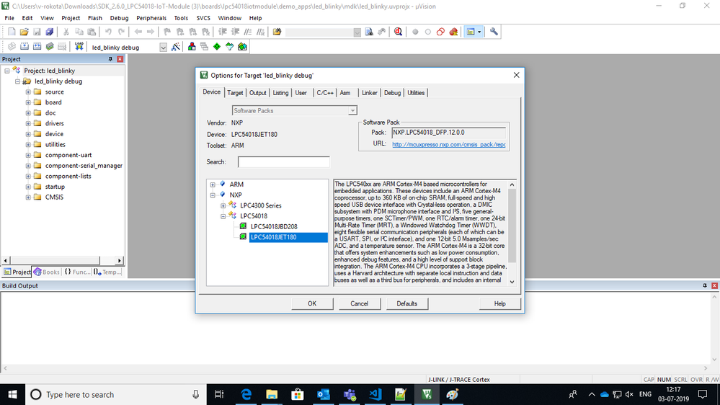
Task: Switch to the Linker tab
Action: (369, 93)
